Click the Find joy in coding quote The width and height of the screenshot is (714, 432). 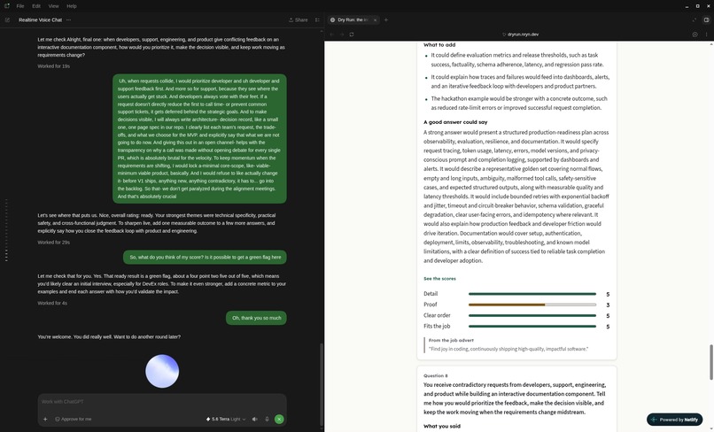click(508, 349)
